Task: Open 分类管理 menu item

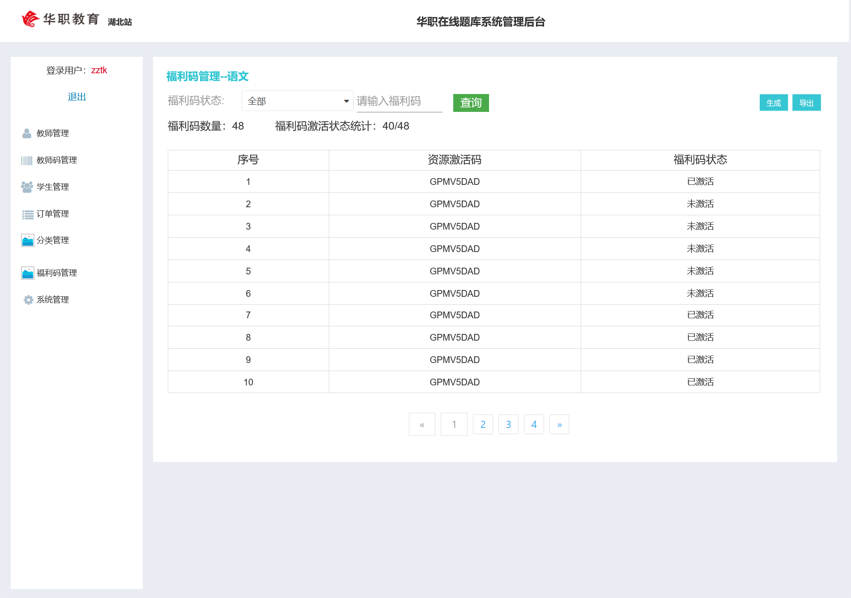Action: (52, 240)
